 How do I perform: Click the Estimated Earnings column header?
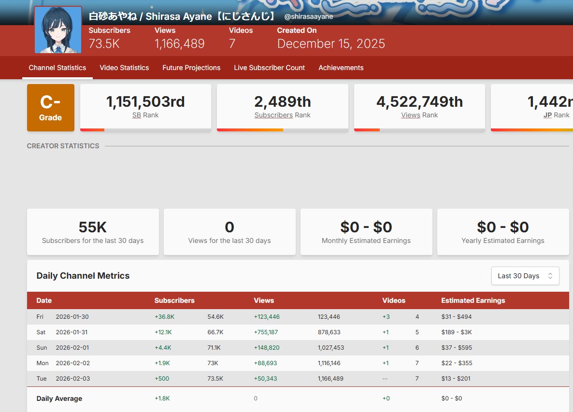pyautogui.click(x=473, y=300)
